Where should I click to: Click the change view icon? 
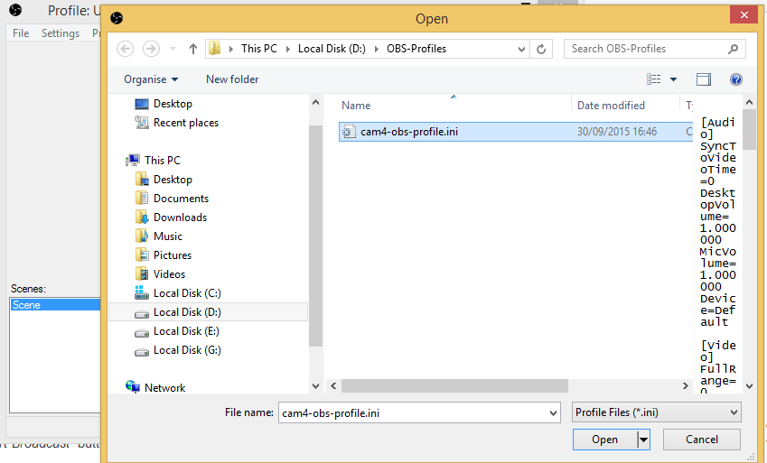[x=654, y=79]
